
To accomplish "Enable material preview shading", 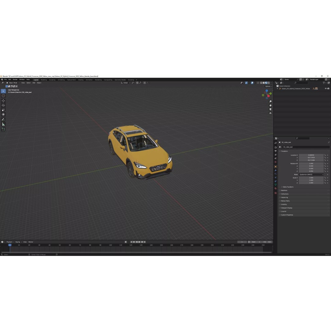I will (x=266, y=83).
